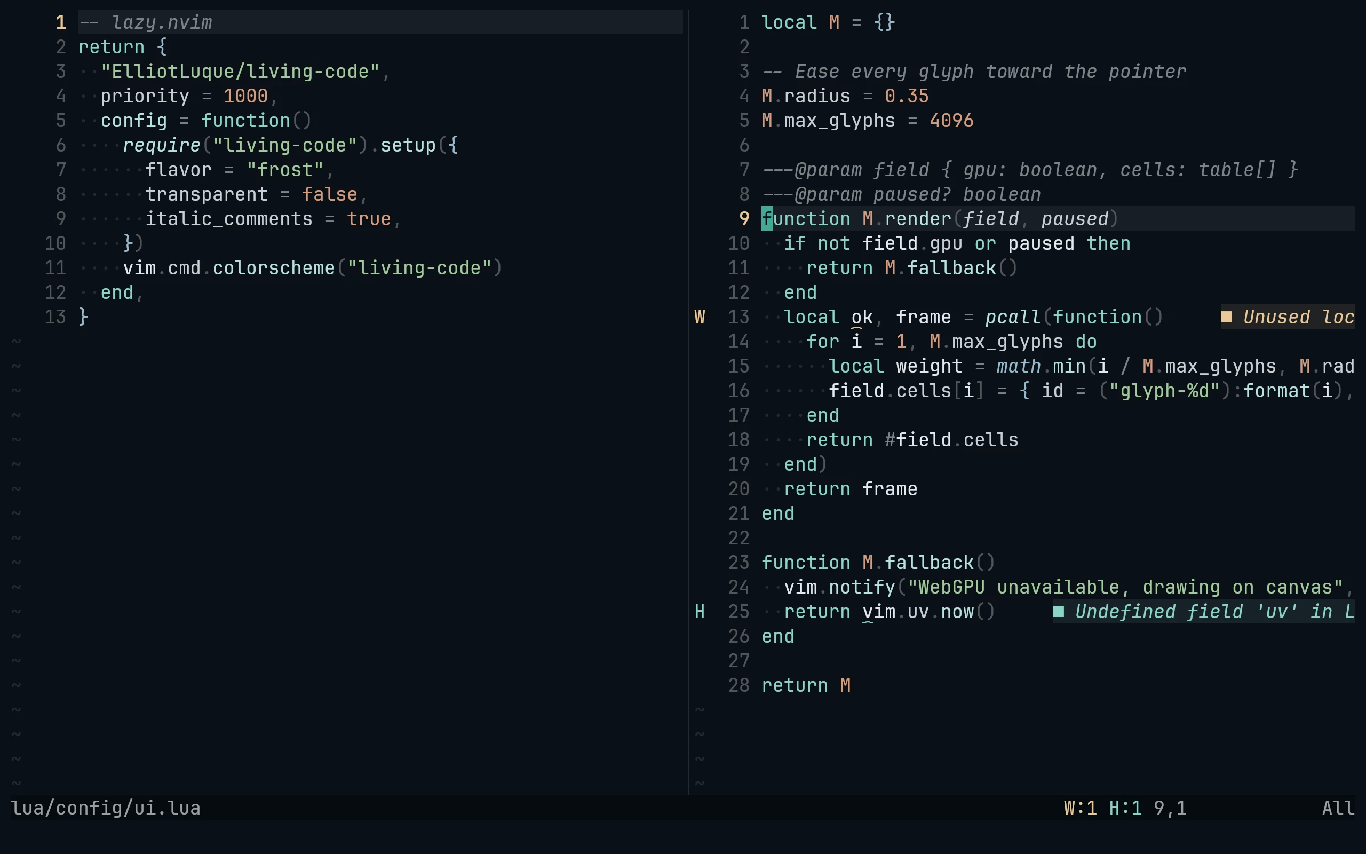Click the "WebGPU unavailable, drawing on canvas" string

coord(1125,587)
